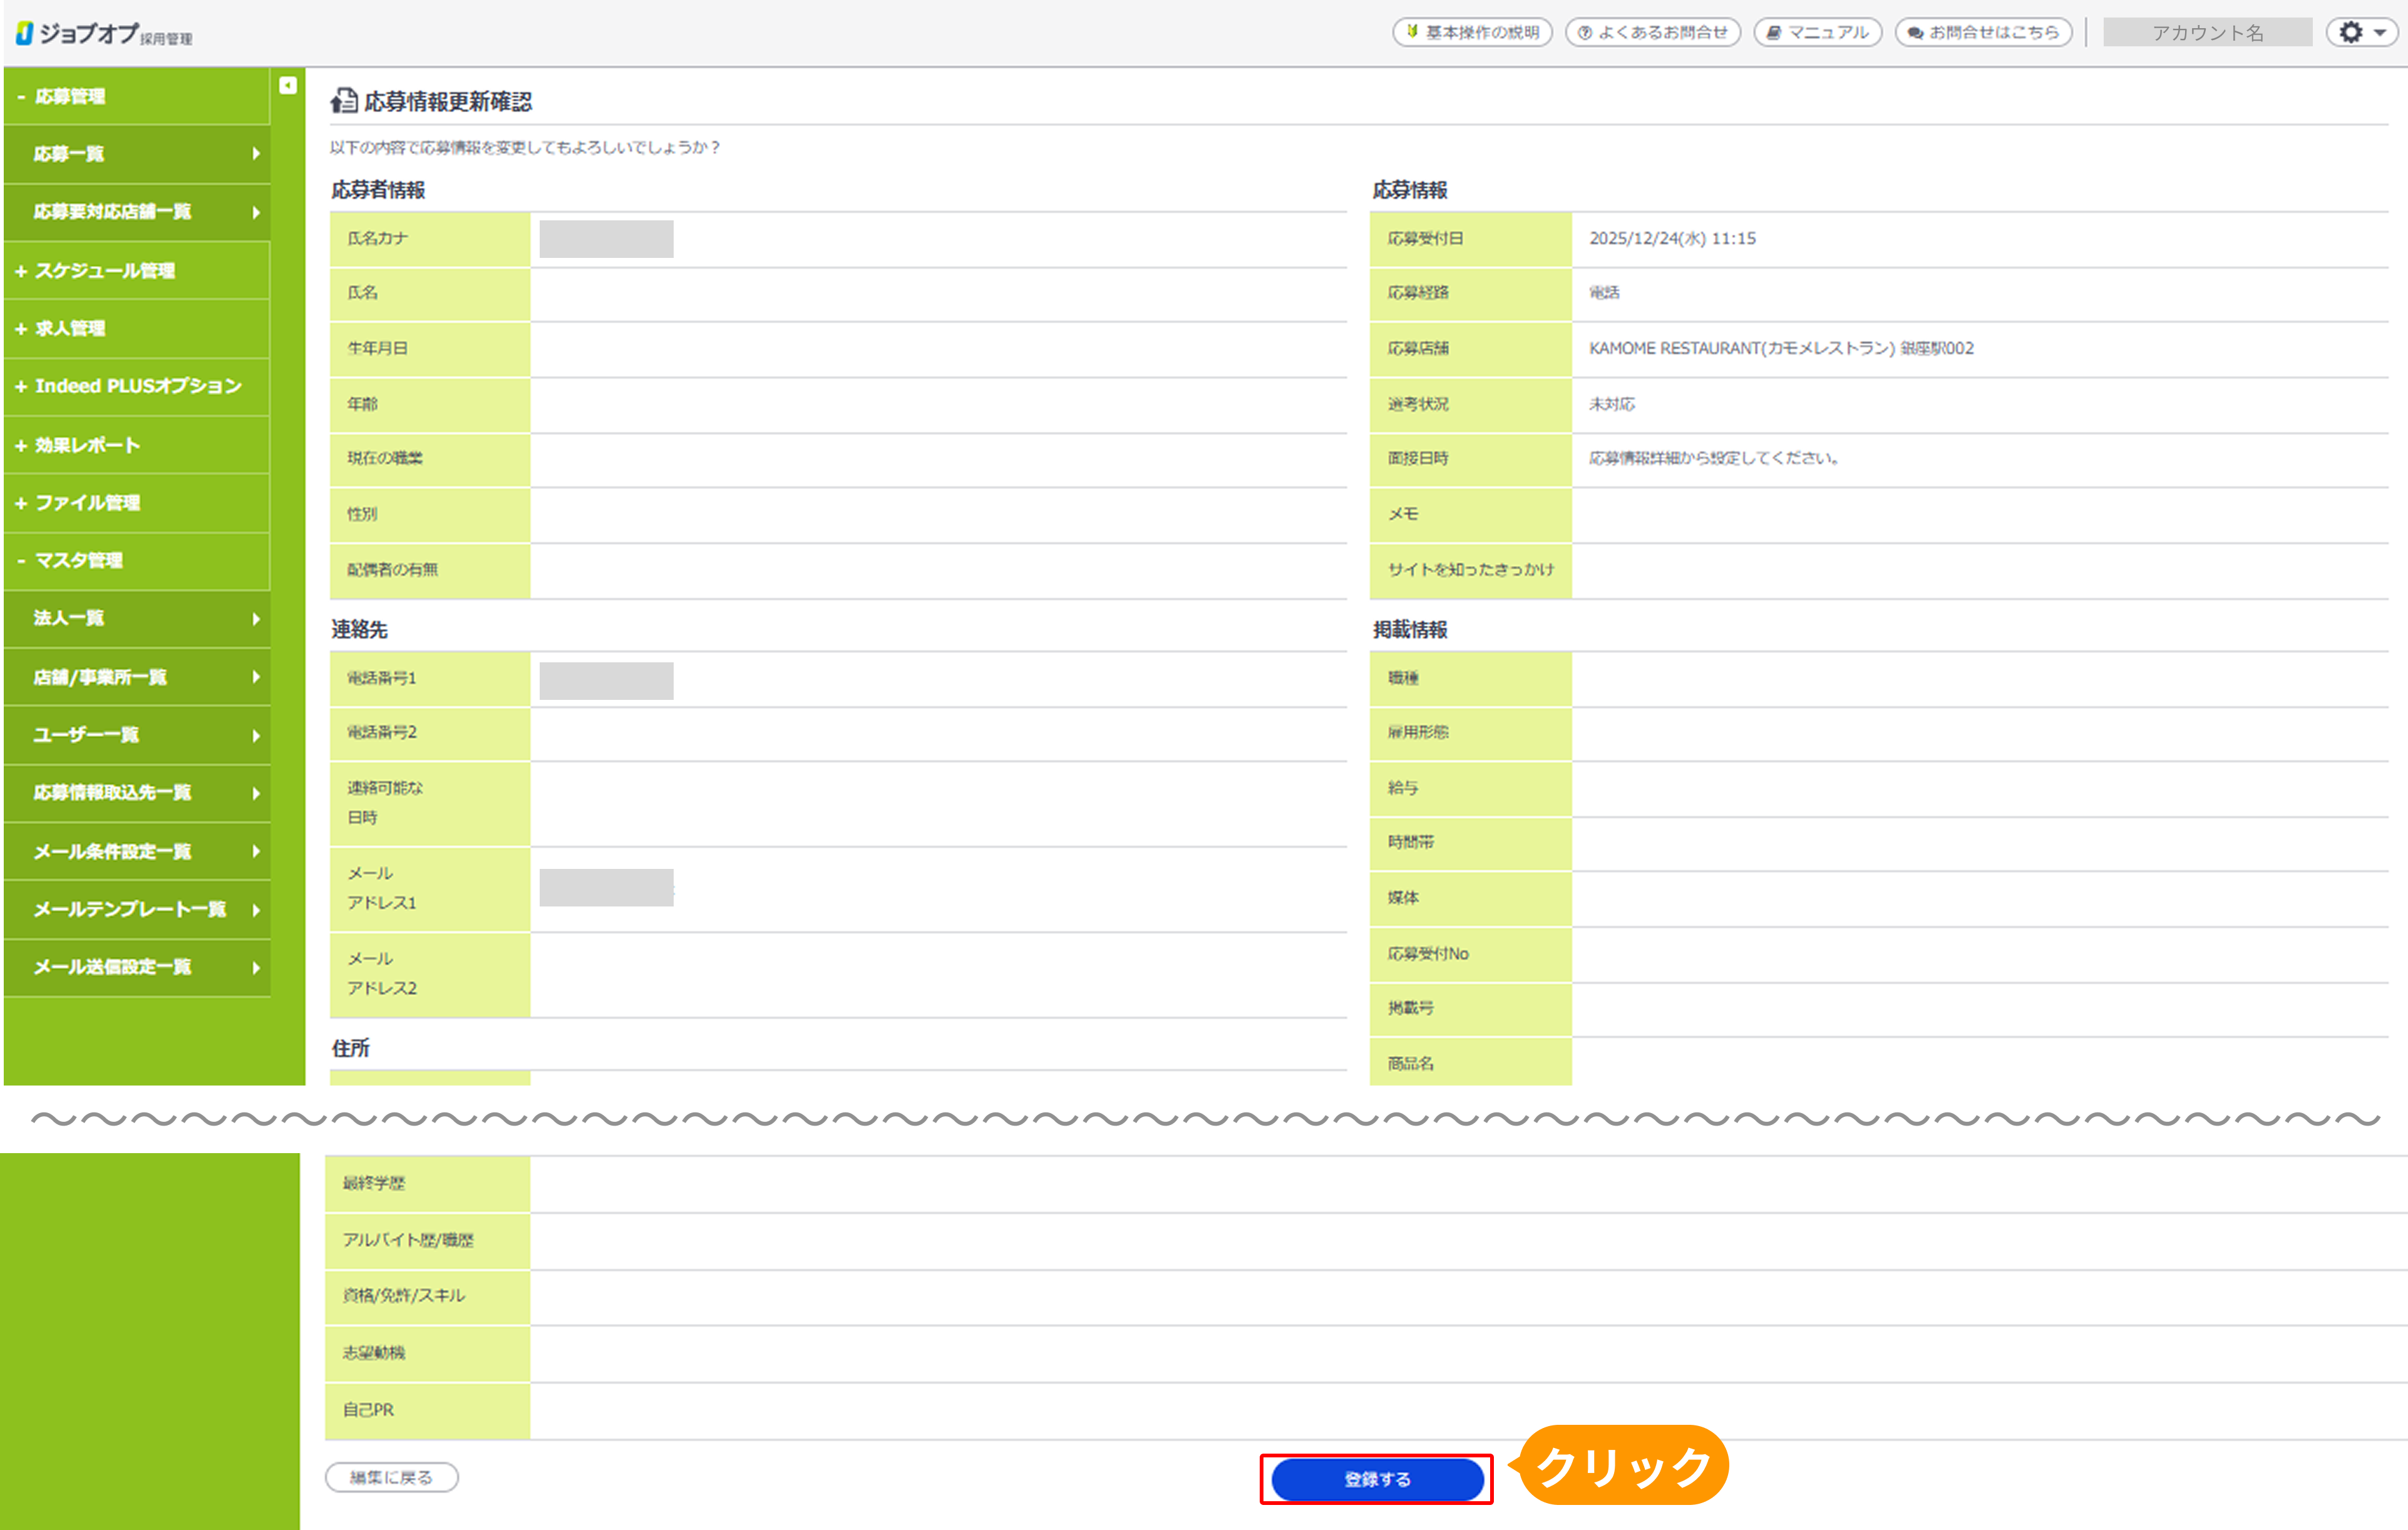Click the 応募情報更新確認 page title icon

[x=343, y=101]
